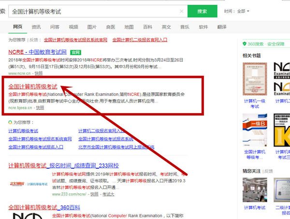
Task: Open suggested 全国计算机等级考试报名系统官网 red link at top
Action: 76,40
